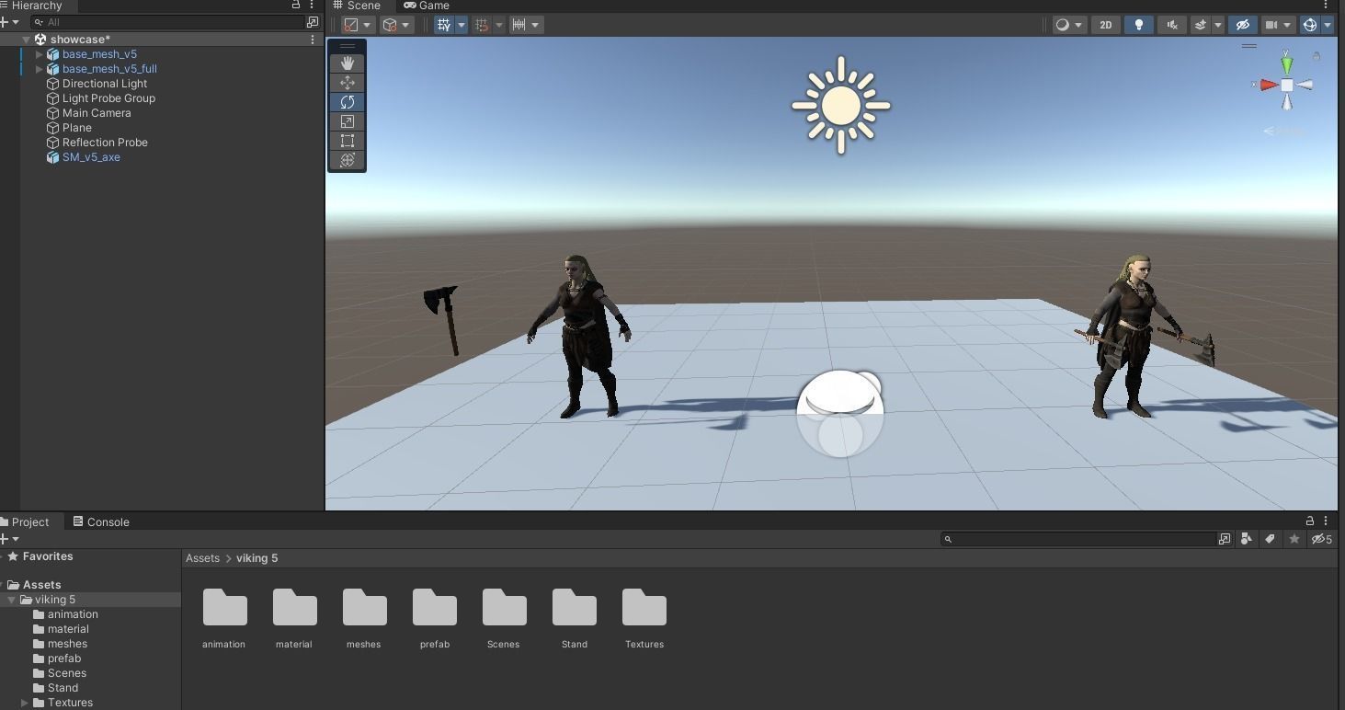Screen dimensions: 1345x710
Task: Open the Hierarchy create plus dropdown
Action: click(x=9, y=22)
